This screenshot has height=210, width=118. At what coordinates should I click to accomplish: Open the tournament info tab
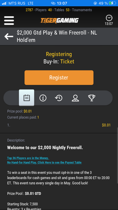[x=43, y=98]
